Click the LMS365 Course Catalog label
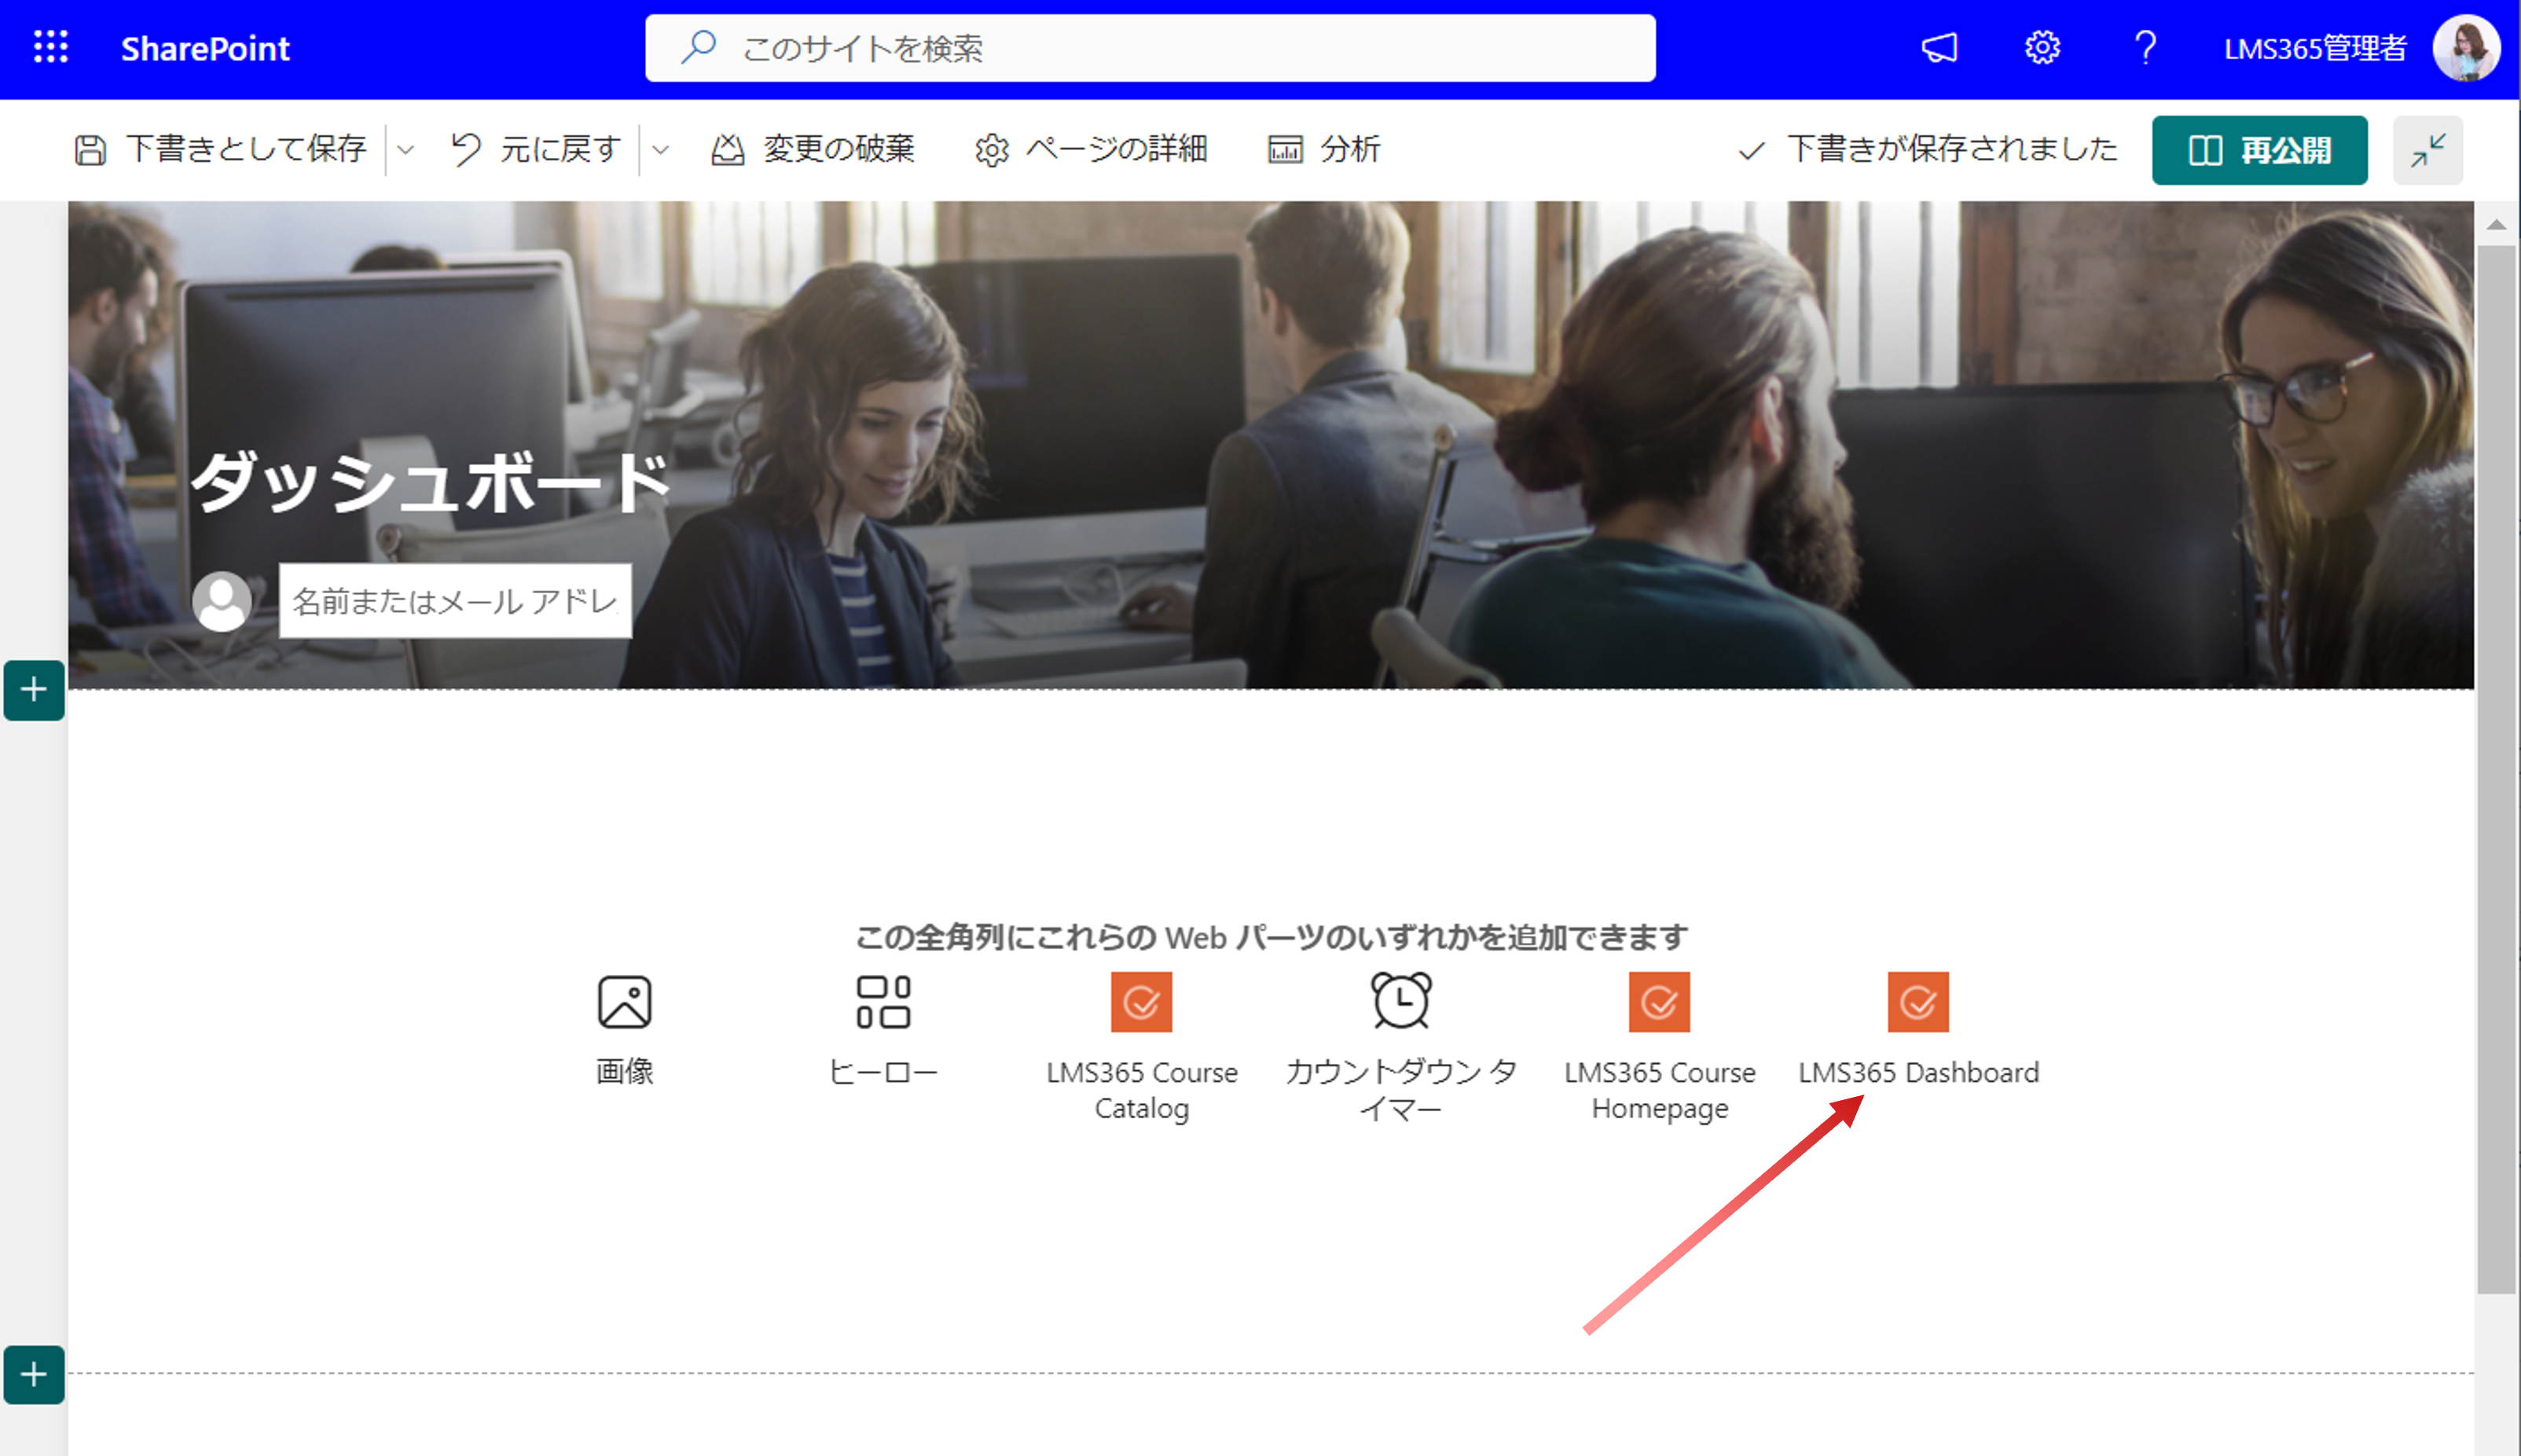The height and width of the screenshot is (1456, 2521). click(x=1141, y=1090)
